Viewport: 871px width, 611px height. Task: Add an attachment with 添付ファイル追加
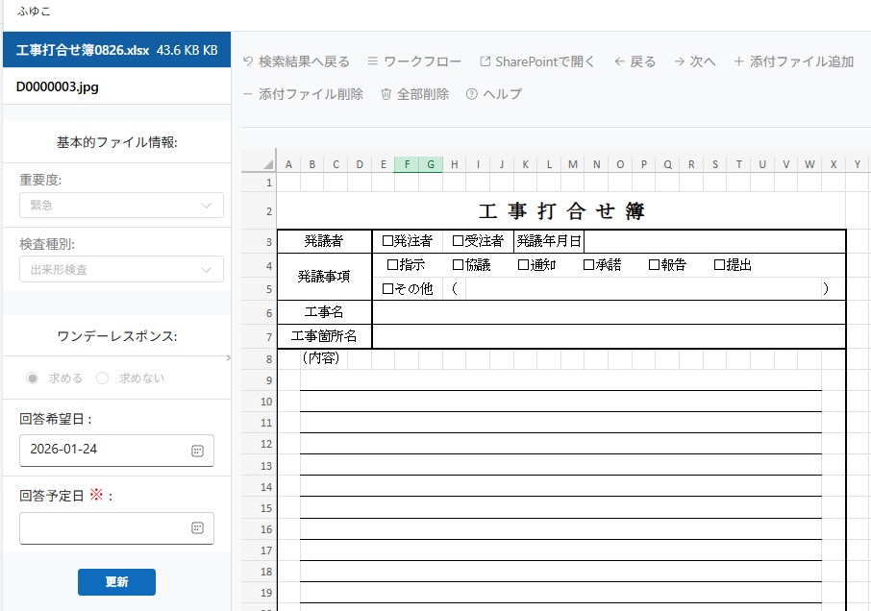[739, 61]
